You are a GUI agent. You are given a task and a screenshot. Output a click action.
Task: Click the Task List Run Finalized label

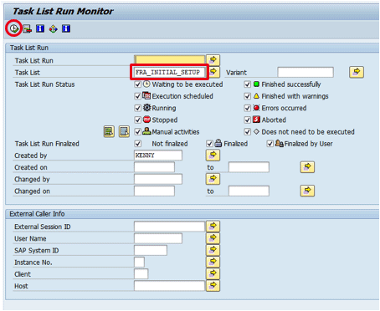[47, 144]
